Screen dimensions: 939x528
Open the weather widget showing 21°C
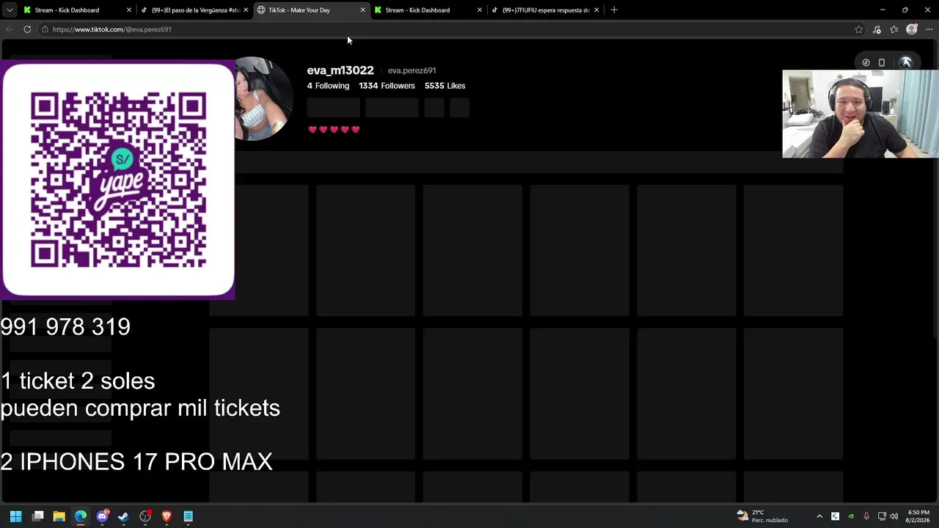(x=762, y=516)
